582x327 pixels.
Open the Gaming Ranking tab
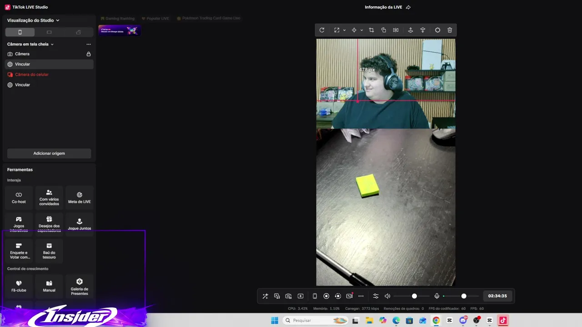click(118, 19)
